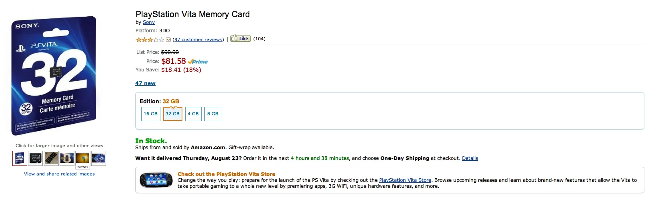
Task: Click the thumbs-up Like button
Action: coord(240,39)
